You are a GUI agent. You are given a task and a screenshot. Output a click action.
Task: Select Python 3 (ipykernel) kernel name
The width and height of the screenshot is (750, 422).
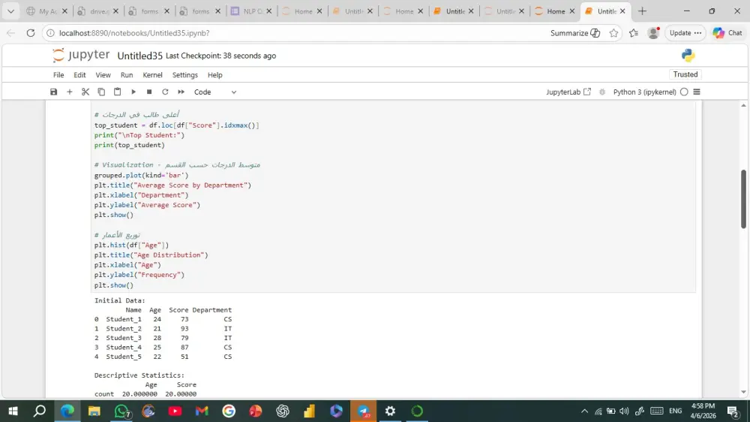pos(644,92)
